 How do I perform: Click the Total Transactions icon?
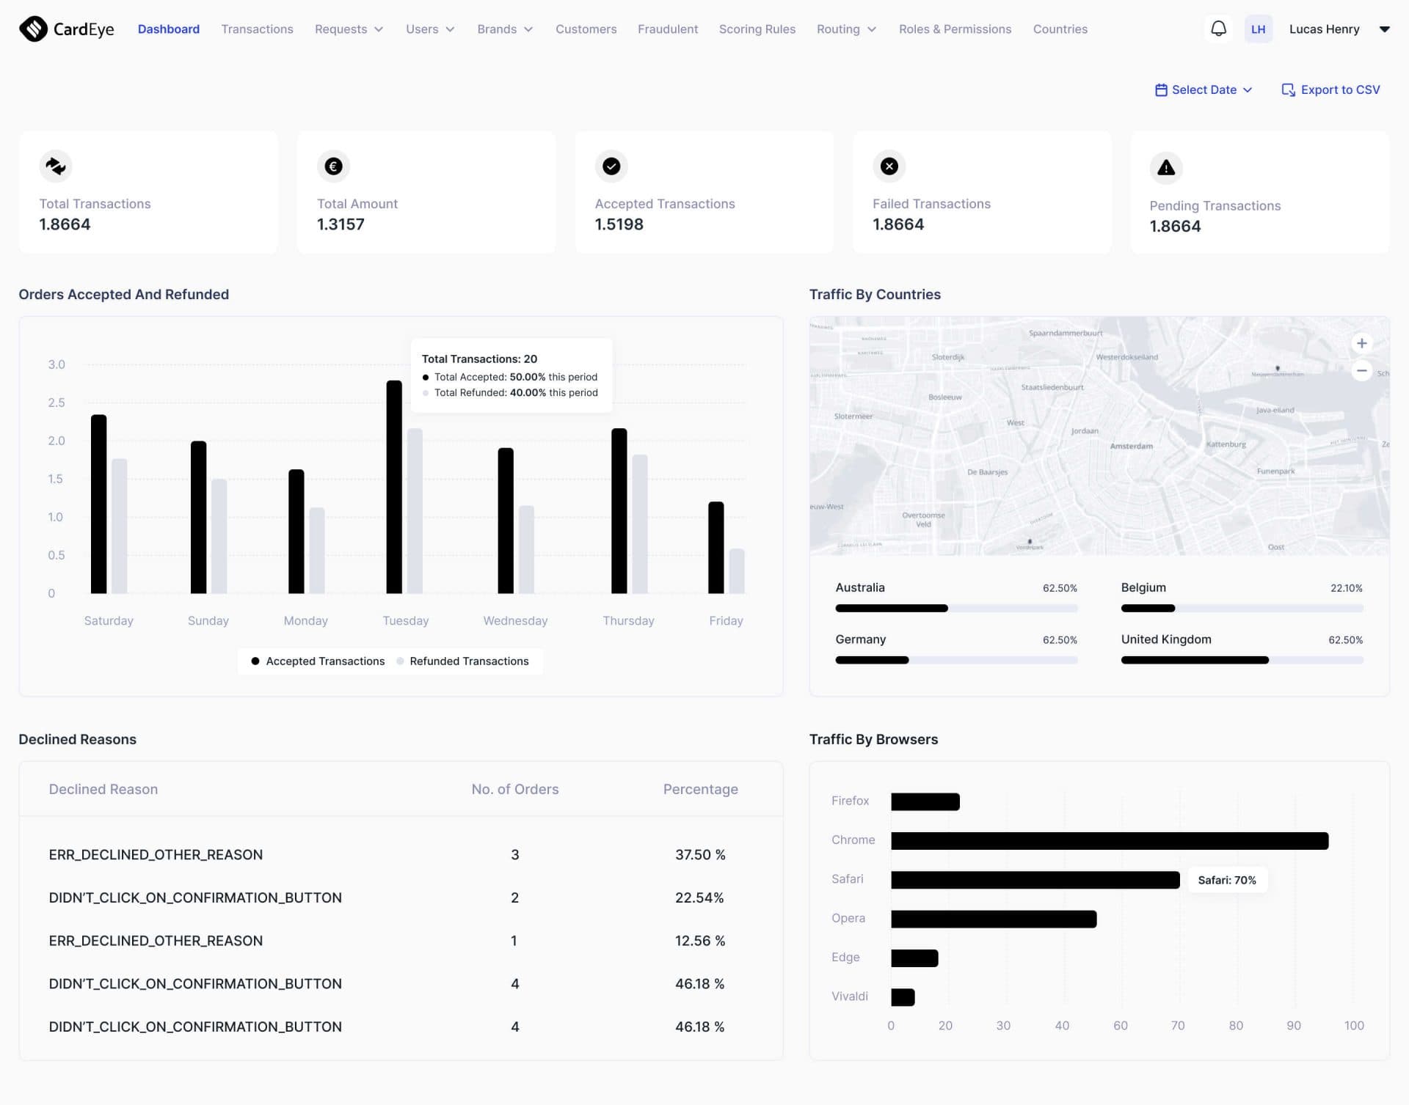pyautogui.click(x=55, y=166)
